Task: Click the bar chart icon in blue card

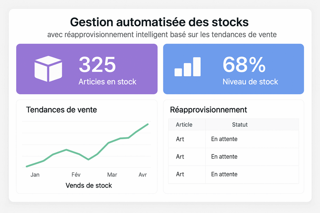Action: point(187,67)
